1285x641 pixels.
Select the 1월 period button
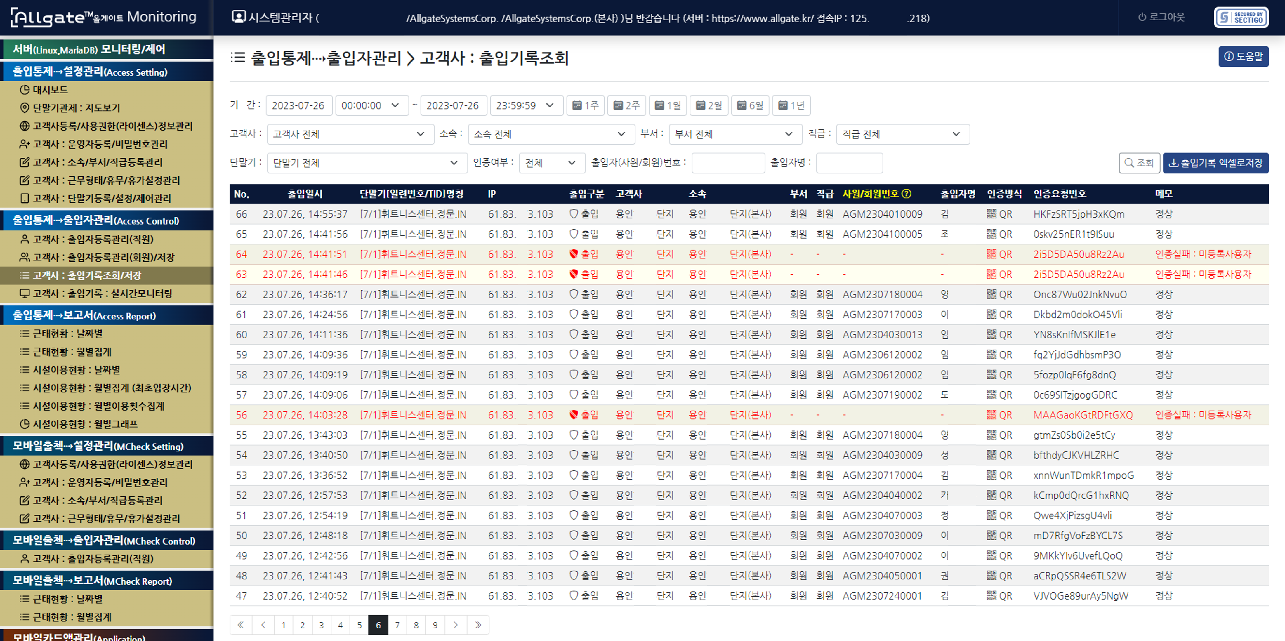tap(668, 105)
